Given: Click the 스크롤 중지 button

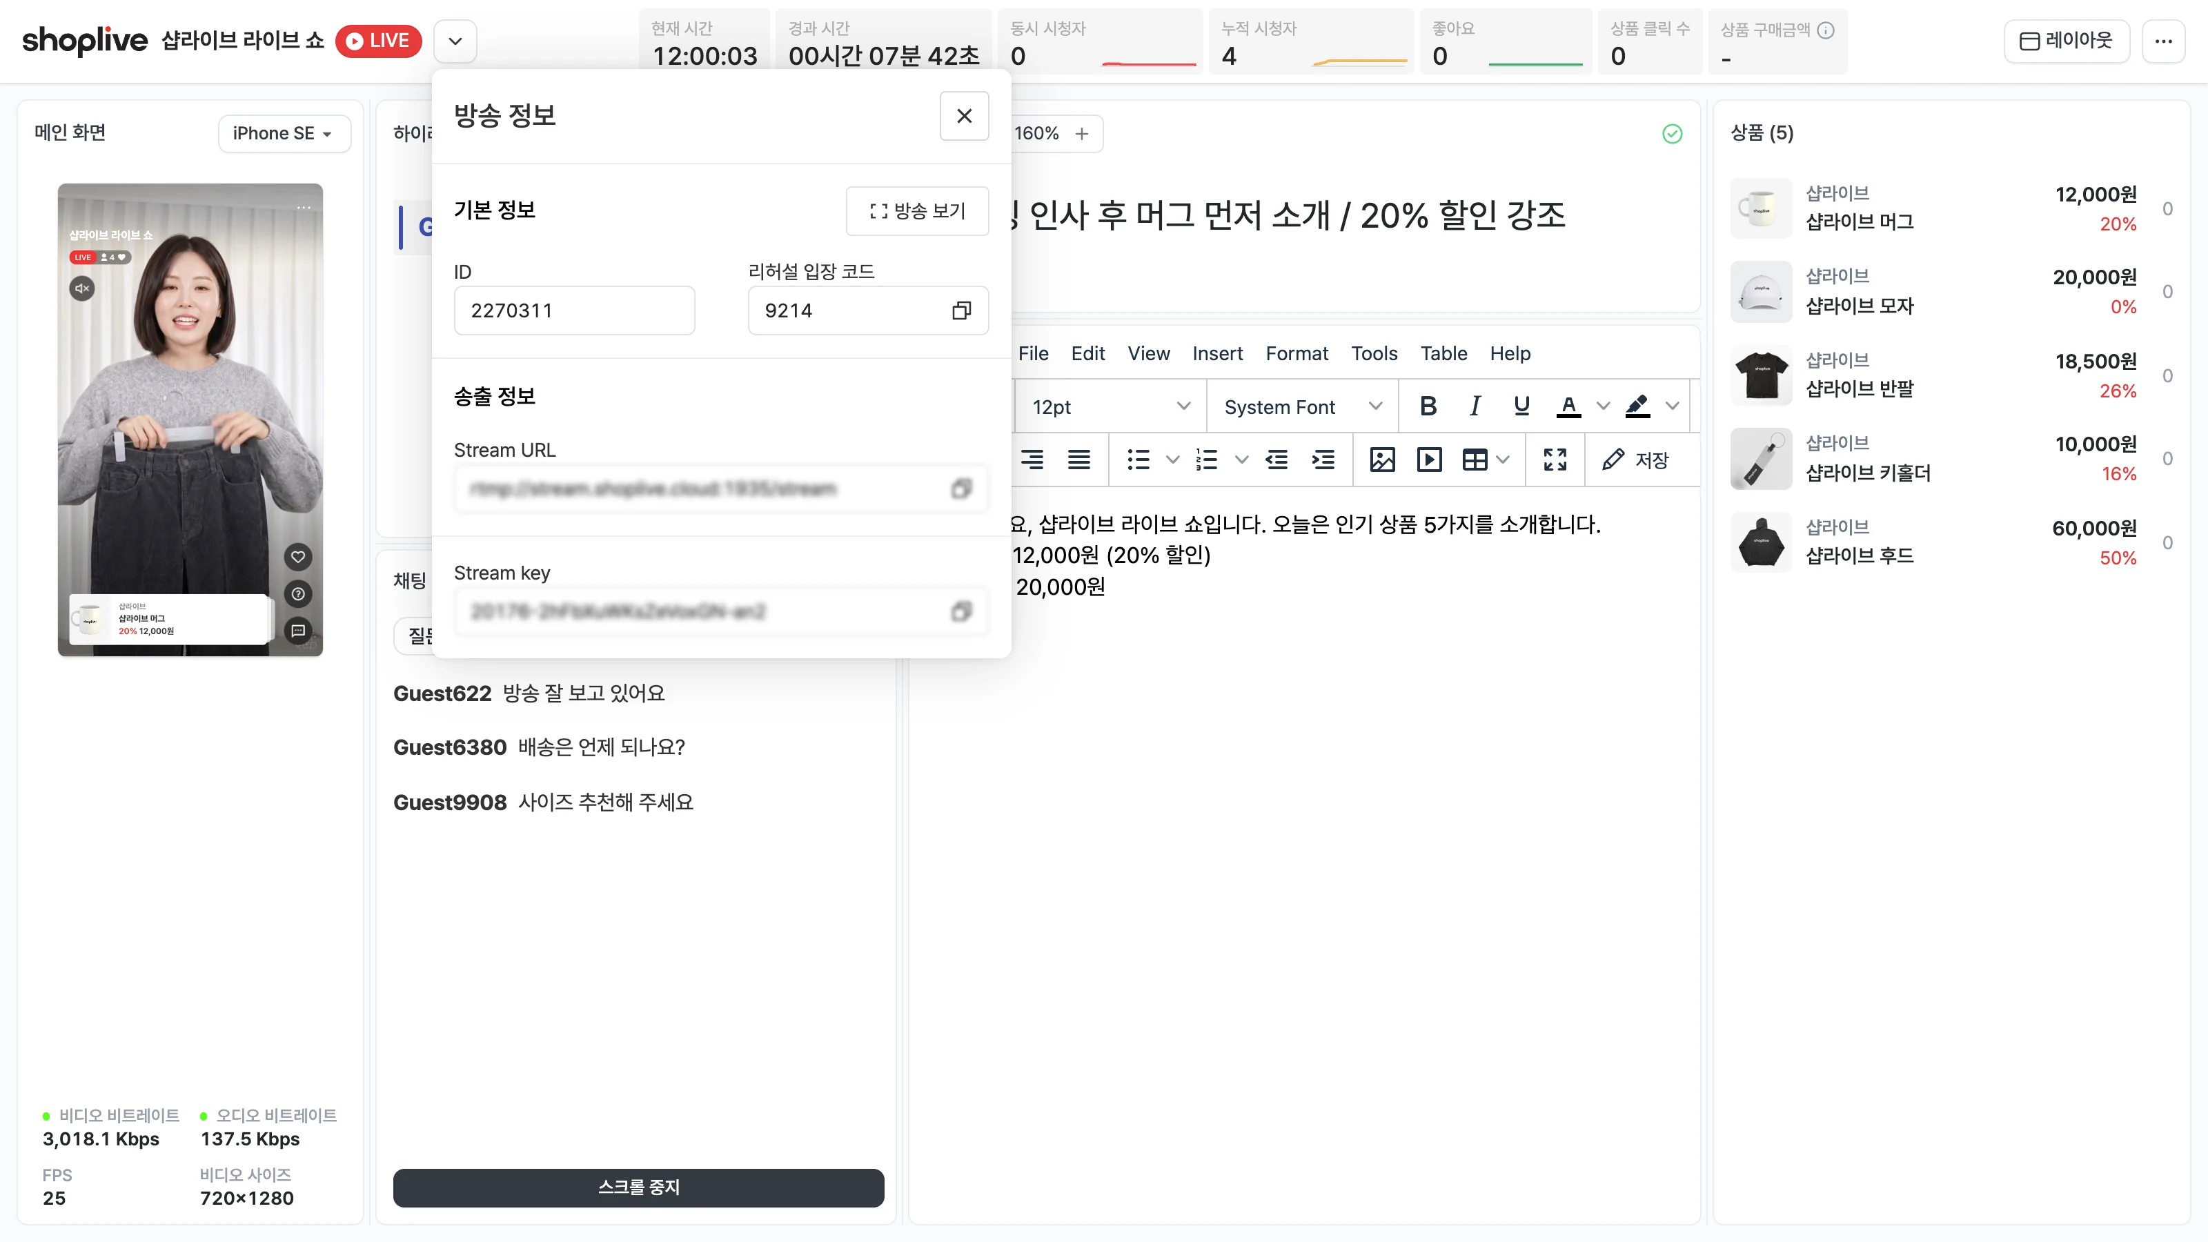Looking at the screenshot, I should pyautogui.click(x=638, y=1187).
